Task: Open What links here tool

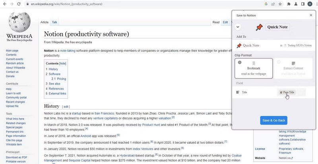Action: pyautogui.click(x=15, y=119)
